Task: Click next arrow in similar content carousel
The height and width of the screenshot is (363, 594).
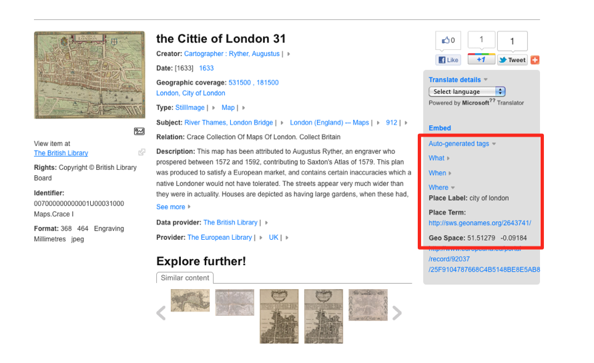Action: click(397, 313)
